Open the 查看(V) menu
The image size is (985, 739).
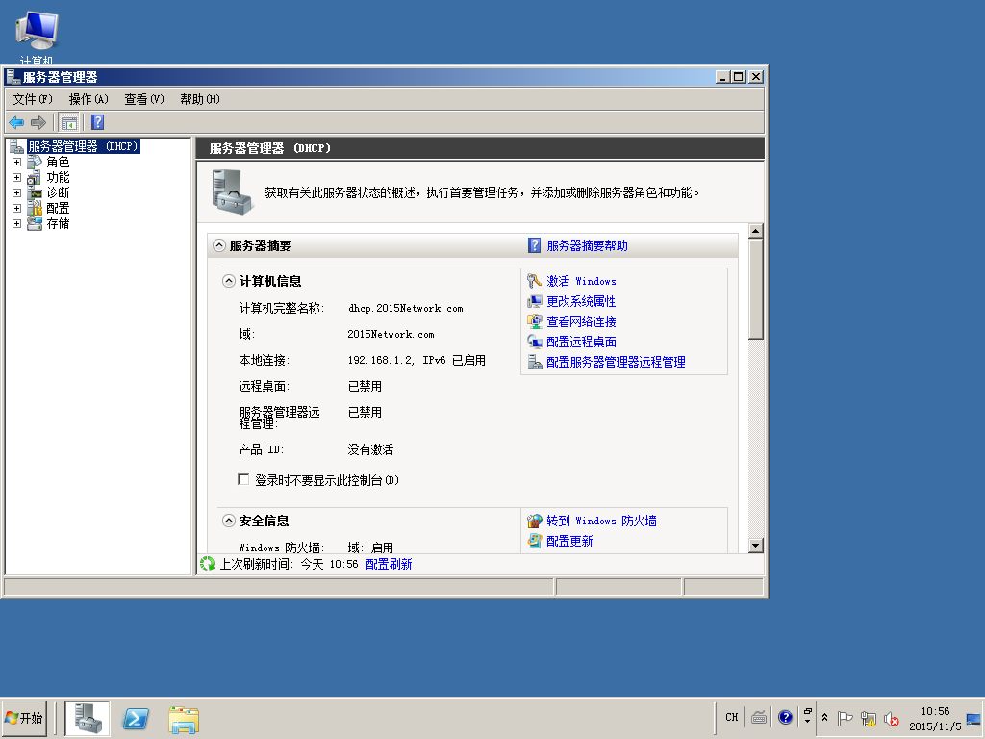pyautogui.click(x=144, y=99)
